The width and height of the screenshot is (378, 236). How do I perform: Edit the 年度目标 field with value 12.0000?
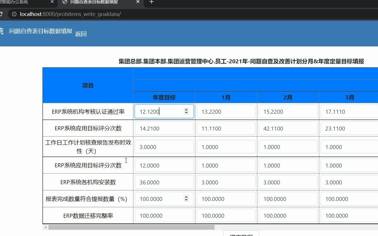point(164,165)
